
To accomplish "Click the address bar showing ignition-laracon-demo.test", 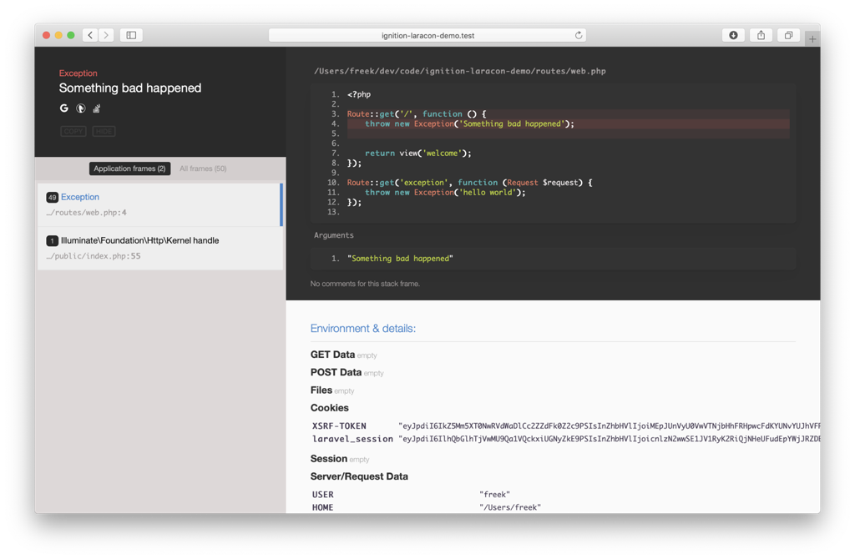I will [x=427, y=35].
